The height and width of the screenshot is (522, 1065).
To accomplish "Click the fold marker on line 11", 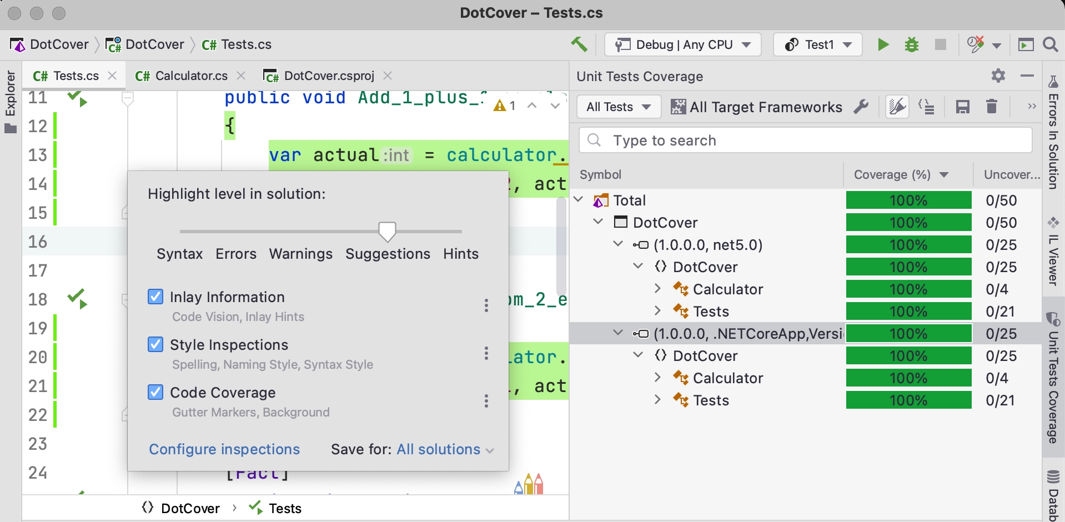I will pos(128,99).
